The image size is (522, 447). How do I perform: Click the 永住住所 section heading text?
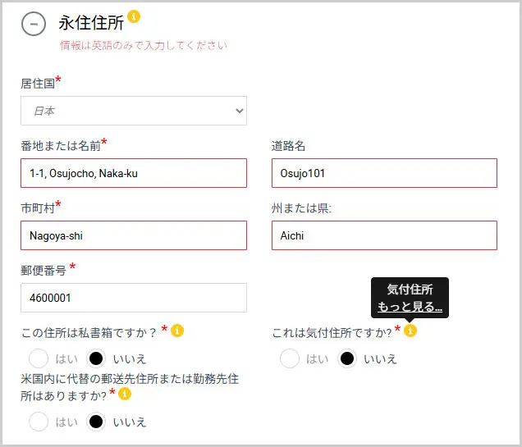click(x=91, y=23)
